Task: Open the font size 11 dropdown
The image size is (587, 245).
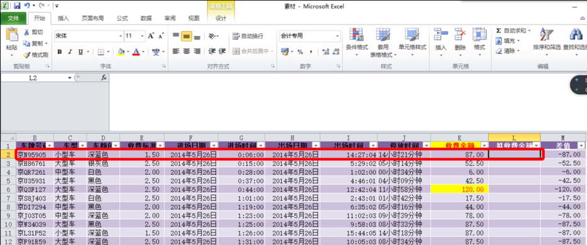Action: tap(142, 36)
